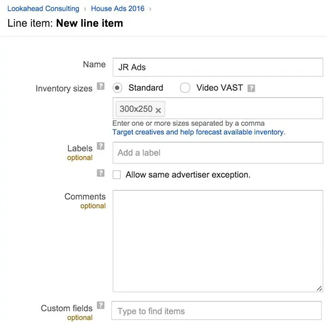The height and width of the screenshot is (323, 327).
Task: Focus the Add a label field
Action: [x=217, y=153]
